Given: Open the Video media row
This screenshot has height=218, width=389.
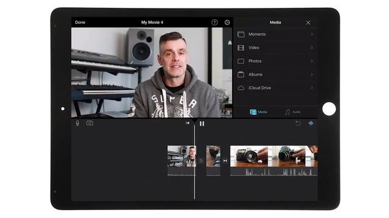Looking at the screenshot, I should [x=275, y=48].
